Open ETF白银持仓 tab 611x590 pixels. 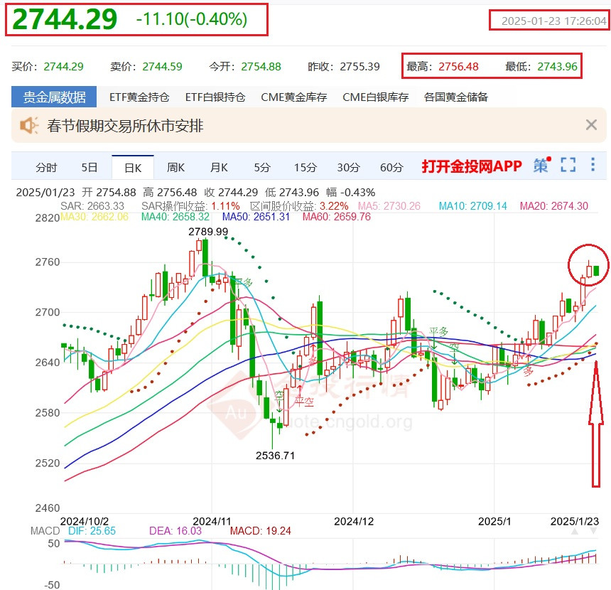point(215,97)
